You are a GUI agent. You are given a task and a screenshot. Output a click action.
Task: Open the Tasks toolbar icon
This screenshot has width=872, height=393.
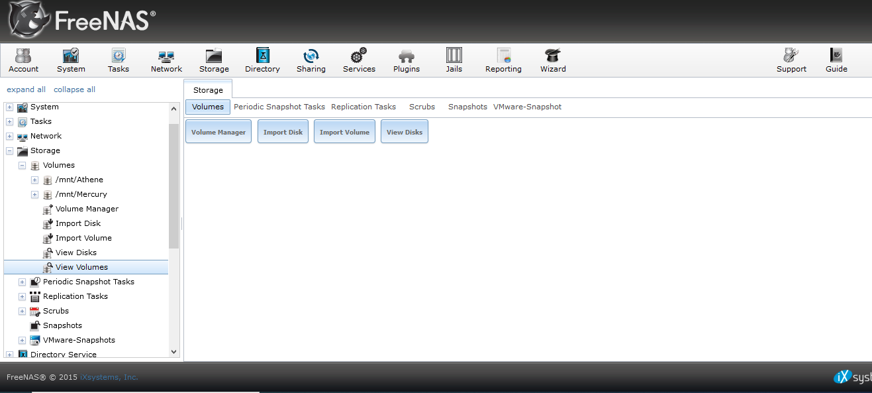[x=119, y=60]
